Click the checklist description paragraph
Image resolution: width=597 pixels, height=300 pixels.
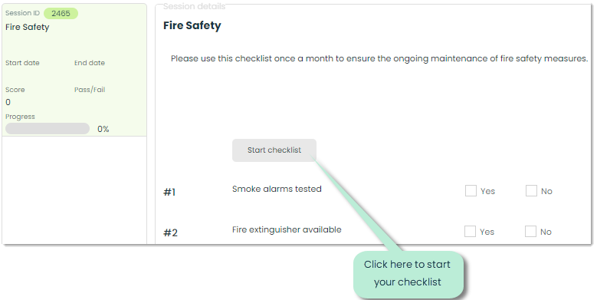(x=379, y=59)
